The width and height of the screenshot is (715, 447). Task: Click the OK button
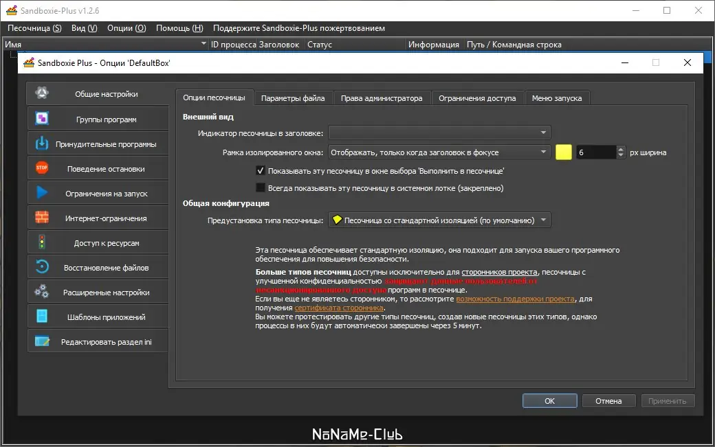pyautogui.click(x=550, y=400)
